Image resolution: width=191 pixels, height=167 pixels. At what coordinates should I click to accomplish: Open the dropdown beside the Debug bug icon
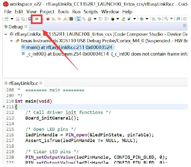click(147, 19)
